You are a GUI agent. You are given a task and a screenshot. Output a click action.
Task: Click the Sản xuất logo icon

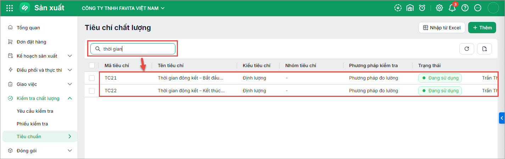click(x=24, y=8)
